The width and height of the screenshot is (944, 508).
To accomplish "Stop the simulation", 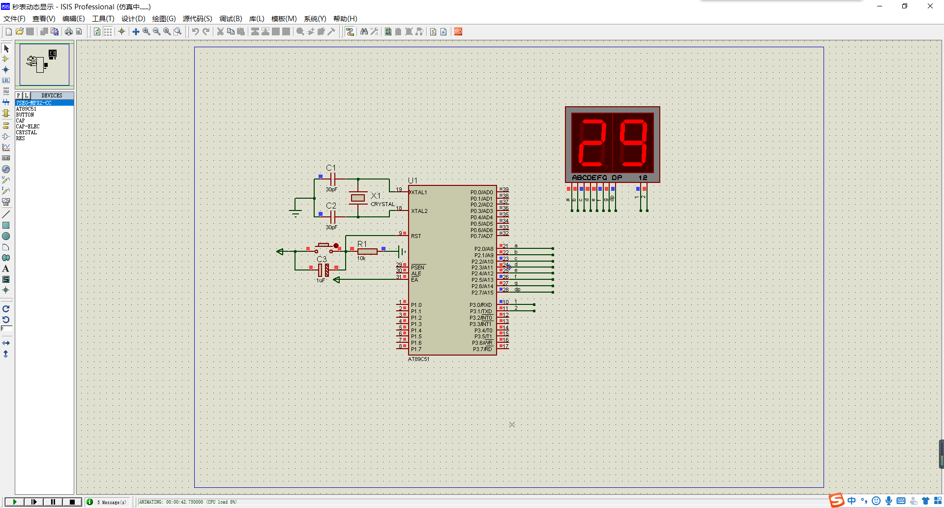I will click(x=72, y=502).
